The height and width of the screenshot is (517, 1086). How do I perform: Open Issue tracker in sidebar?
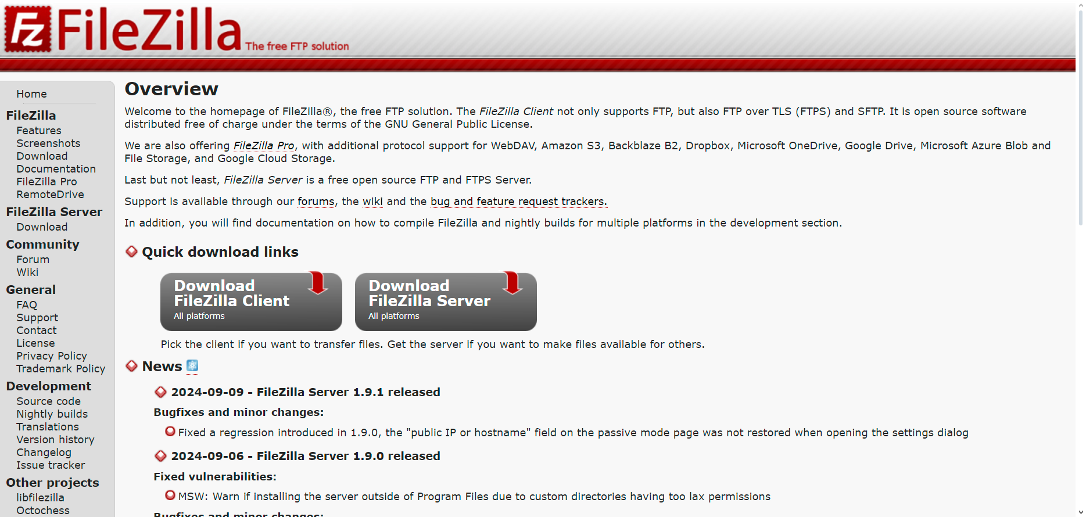coord(51,465)
